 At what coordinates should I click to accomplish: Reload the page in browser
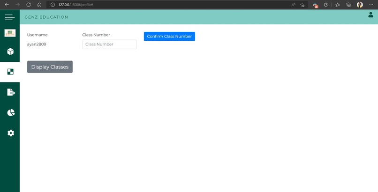coord(29,5)
